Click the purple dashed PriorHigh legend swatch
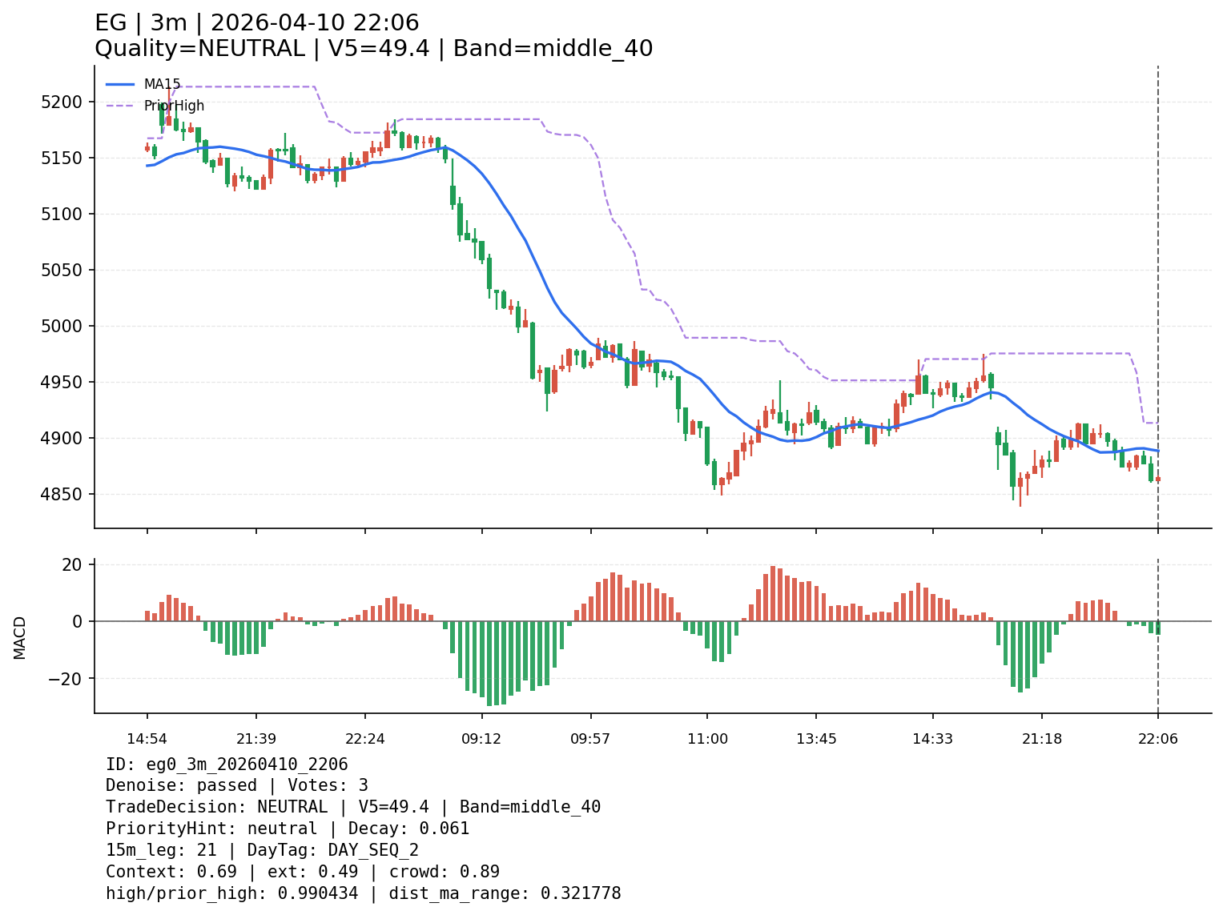Image resolution: width=1223 pixels, height=915 pixels. coord(120,106)
